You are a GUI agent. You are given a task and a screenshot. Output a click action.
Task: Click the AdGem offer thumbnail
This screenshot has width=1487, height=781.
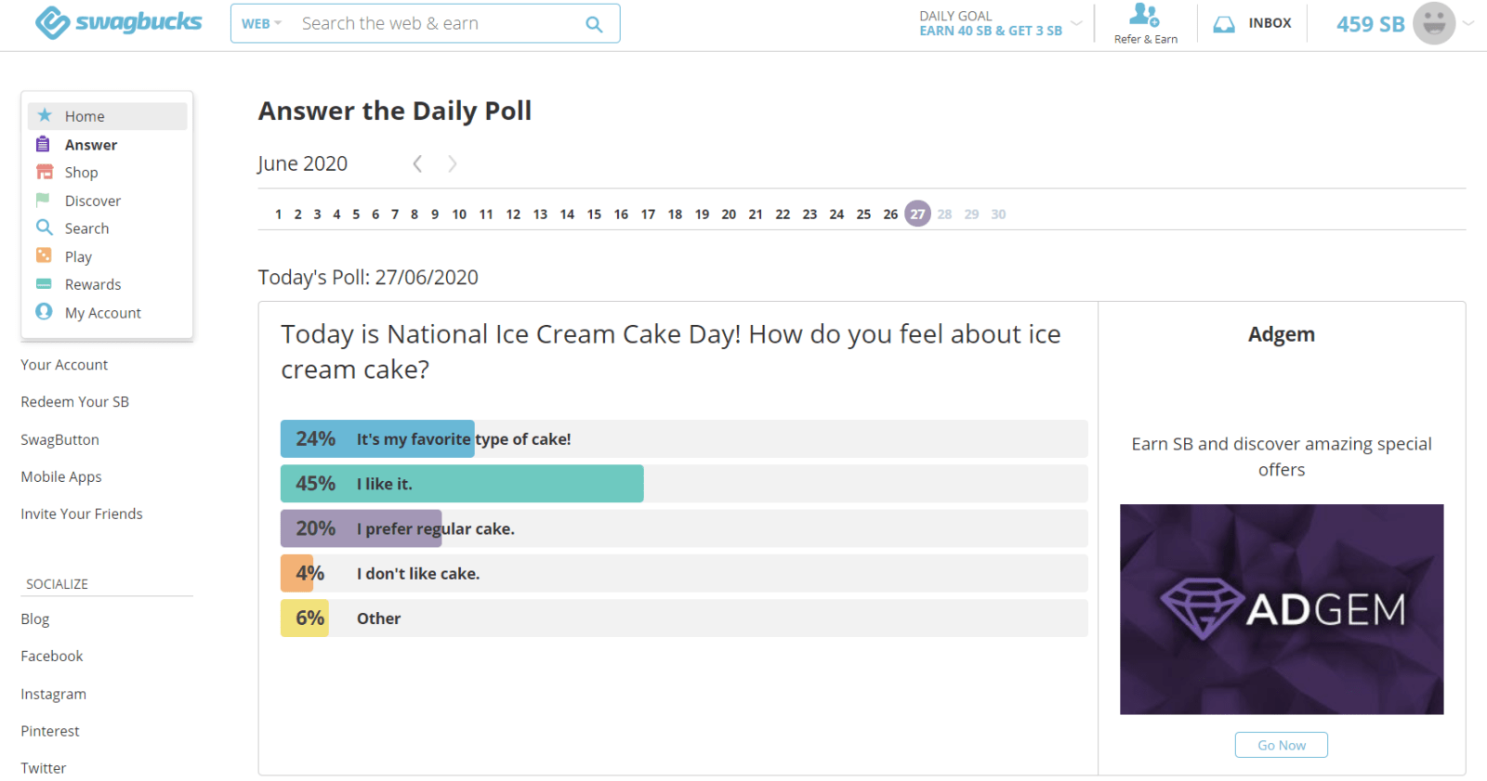point(1281,609)
